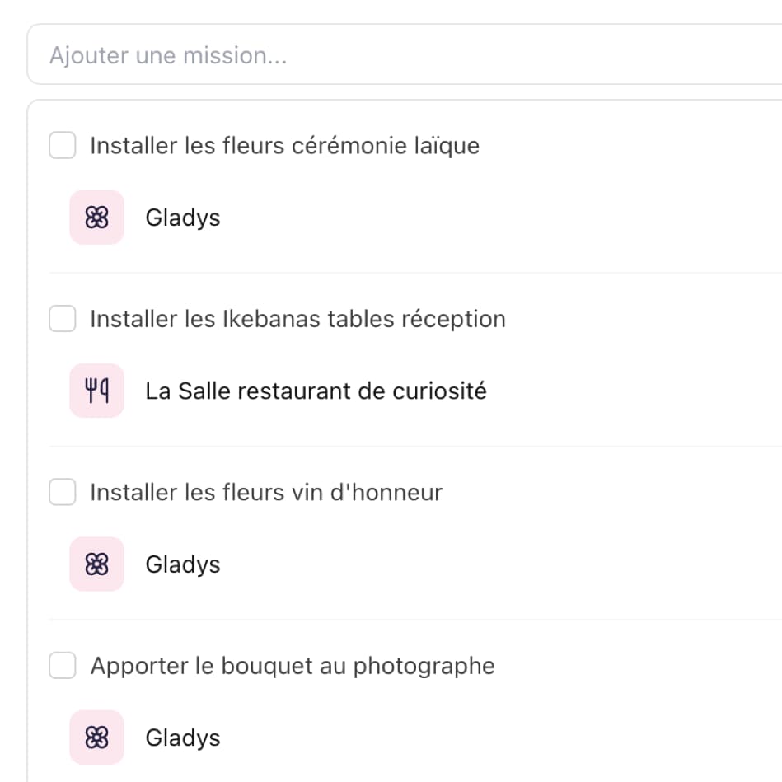Click the Gladys name under ceremony task
The width and height of the screenshot is (782, 782).
[x=182, y=218]
